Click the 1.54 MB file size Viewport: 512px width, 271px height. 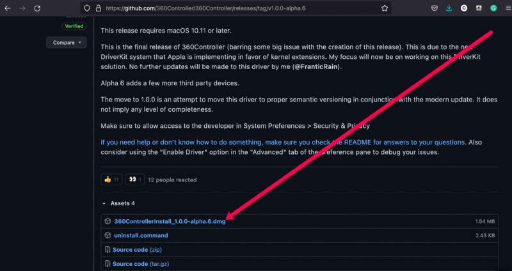pos(485,221)
